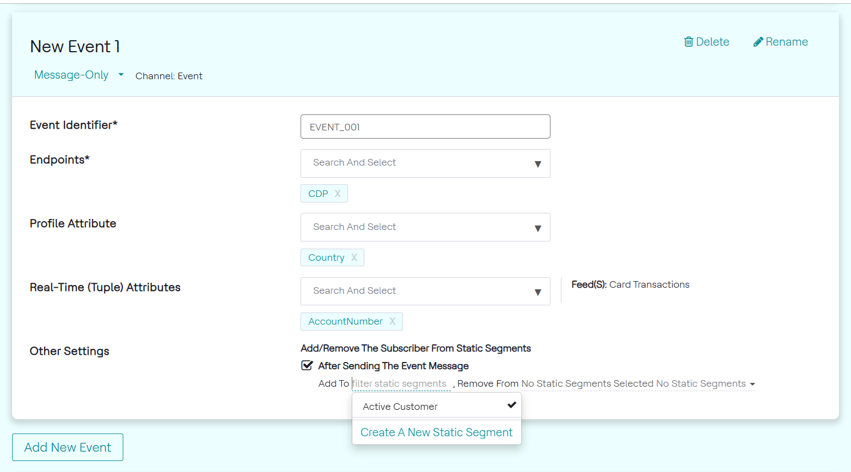Viewport: 851px width, 472px height.
Task: Click the Delete link text
Action: click(712, 42)
